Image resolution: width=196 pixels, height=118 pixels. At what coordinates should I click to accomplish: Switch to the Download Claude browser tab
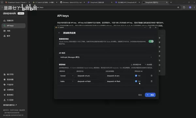click(17, 2)
